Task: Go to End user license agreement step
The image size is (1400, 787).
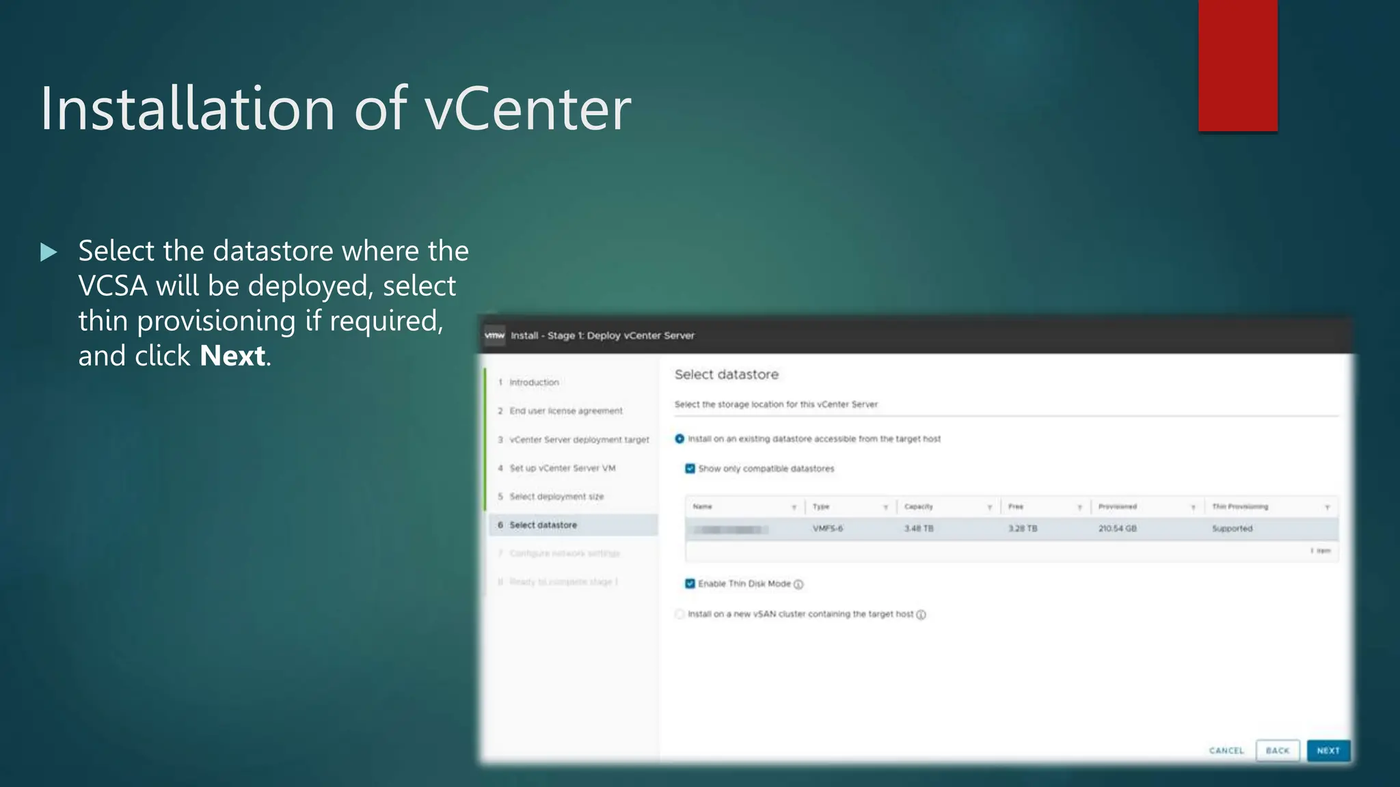Action: pyautogui.click(x=560, y=411)
